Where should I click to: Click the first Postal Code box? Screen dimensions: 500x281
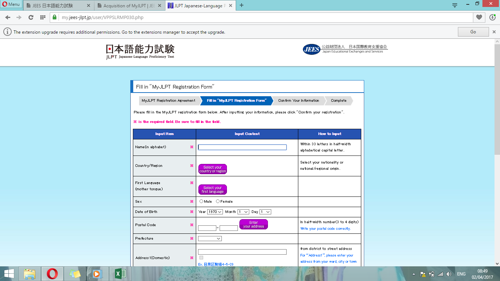[x=207, y=228]
